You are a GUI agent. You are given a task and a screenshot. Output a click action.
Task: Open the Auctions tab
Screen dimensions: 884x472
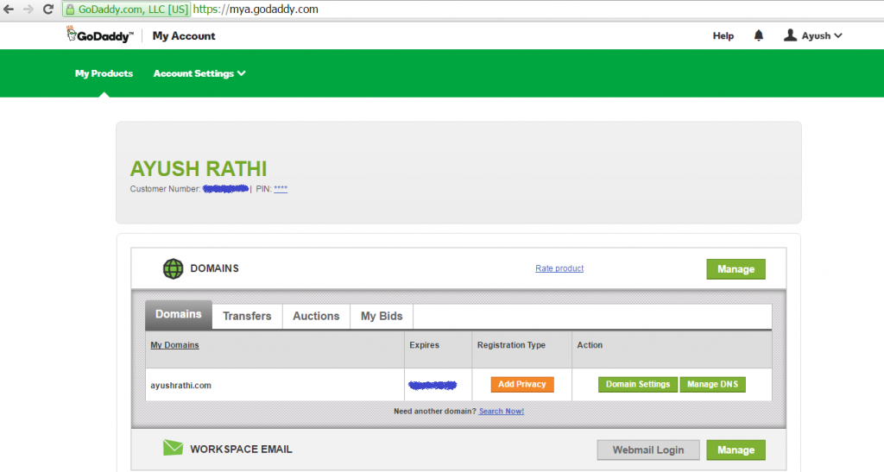point(316,316)
